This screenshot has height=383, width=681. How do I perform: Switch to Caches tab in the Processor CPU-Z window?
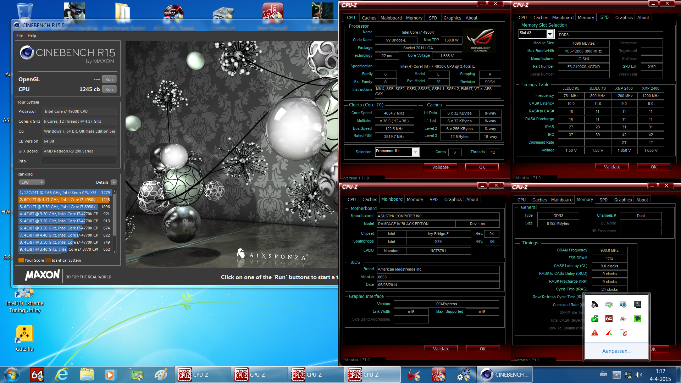(369, 18)
